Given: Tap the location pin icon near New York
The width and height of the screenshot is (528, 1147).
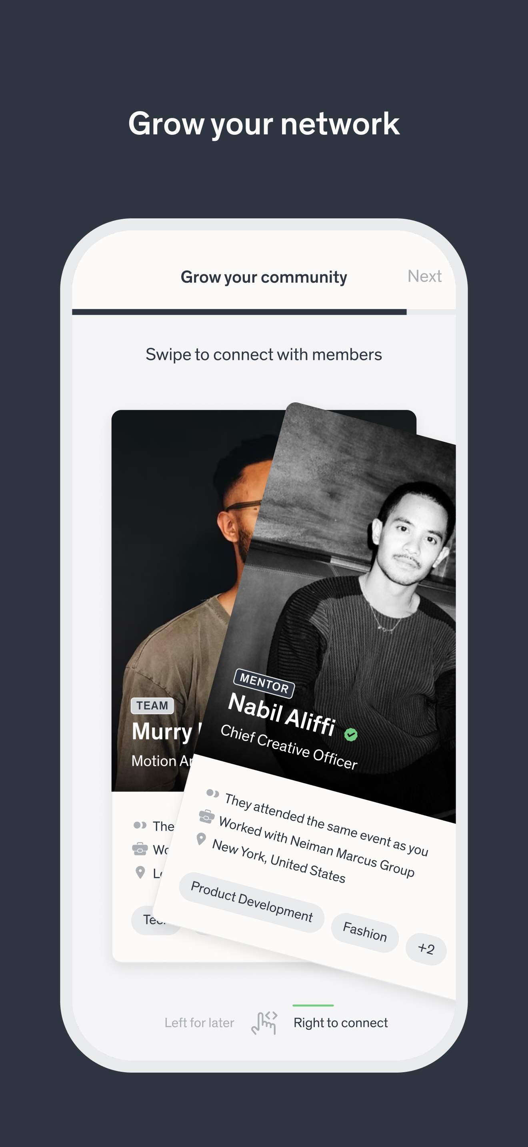Looking at the screenshot, I should (x=201, y=839).
